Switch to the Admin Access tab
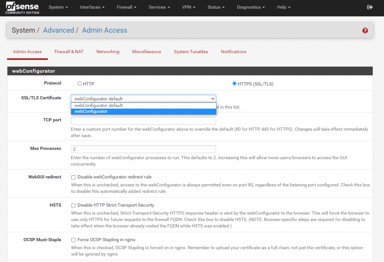This screenshot has width=384, height=262. point(27,52)
